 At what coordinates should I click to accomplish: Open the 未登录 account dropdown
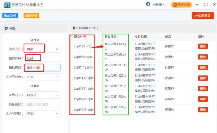coord(159,5)
